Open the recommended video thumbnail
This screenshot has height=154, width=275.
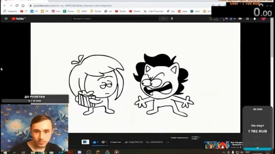(x=217, y=145)
